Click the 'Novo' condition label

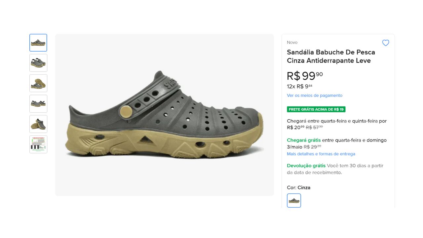[x=292, y=42]
